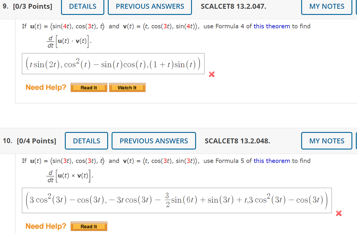Image resolution: width=357 pixels, height=233 pixels.
Task: View PREVIOUS ANSWERS for question 9
Action: coord(150,6)
